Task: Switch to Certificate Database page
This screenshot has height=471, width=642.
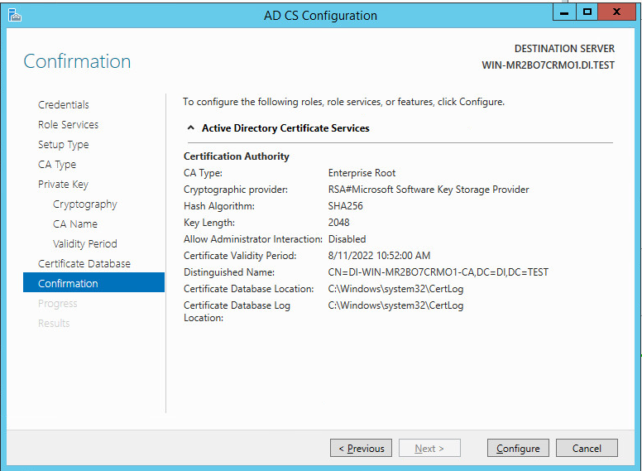Action: (84, 264)
